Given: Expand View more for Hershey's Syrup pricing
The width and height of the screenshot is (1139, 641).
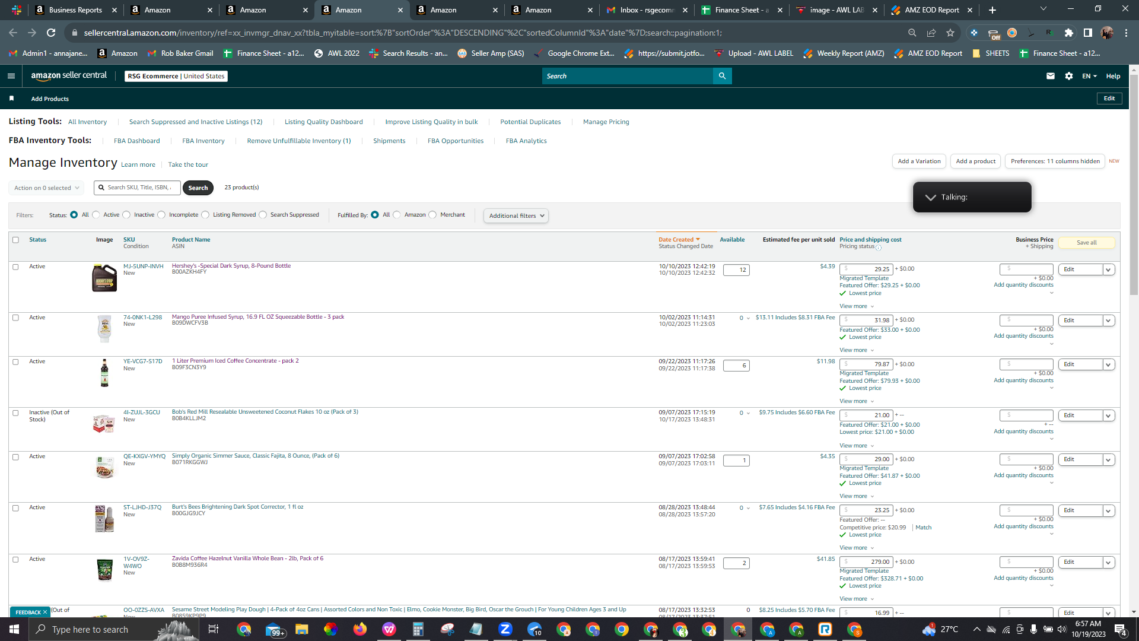Looking at the screenshot, I should [856, 306].
